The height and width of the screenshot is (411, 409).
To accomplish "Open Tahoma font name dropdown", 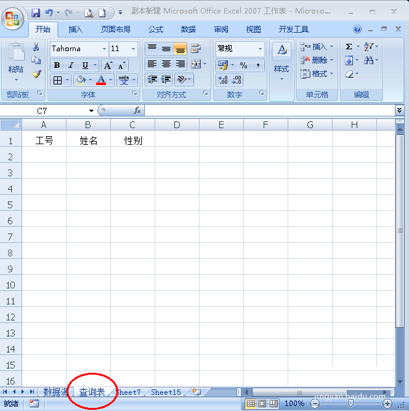I will click(104, 49).
